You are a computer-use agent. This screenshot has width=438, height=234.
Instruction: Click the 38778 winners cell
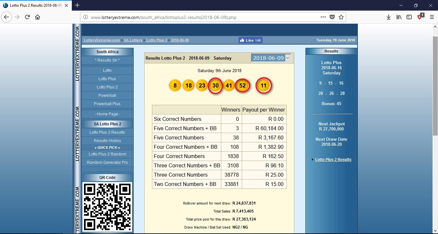click(232, 175)
